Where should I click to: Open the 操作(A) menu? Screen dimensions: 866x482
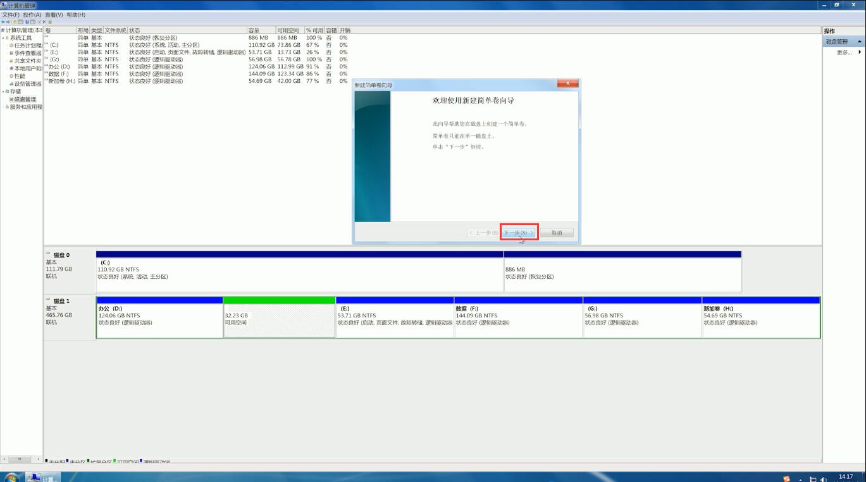tap(32, 15)
